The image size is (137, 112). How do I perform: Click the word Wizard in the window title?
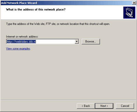pos(33,3)
